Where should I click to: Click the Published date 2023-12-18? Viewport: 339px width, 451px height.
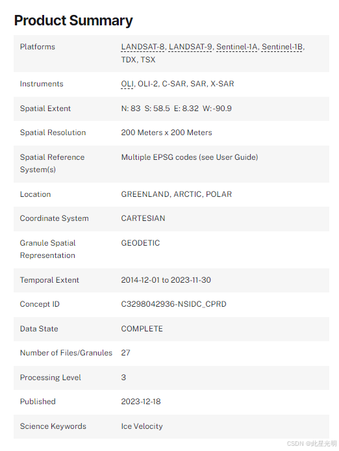pos(141,402)
